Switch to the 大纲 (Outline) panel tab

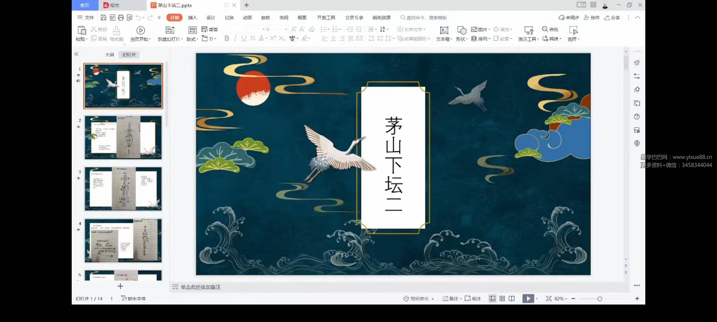[109, 55]
